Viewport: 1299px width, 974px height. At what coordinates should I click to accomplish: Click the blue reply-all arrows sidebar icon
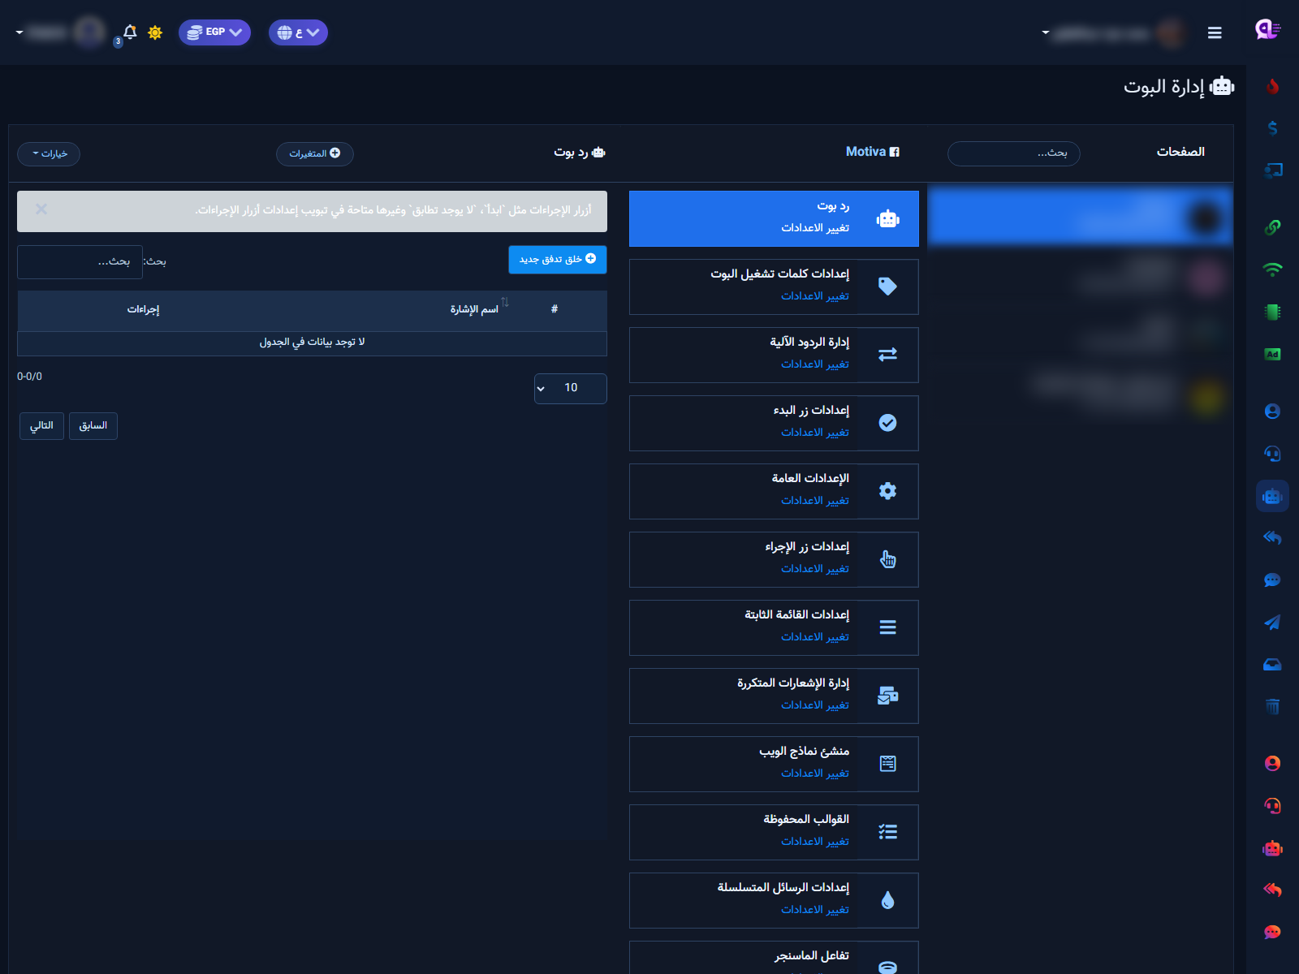1272,538
